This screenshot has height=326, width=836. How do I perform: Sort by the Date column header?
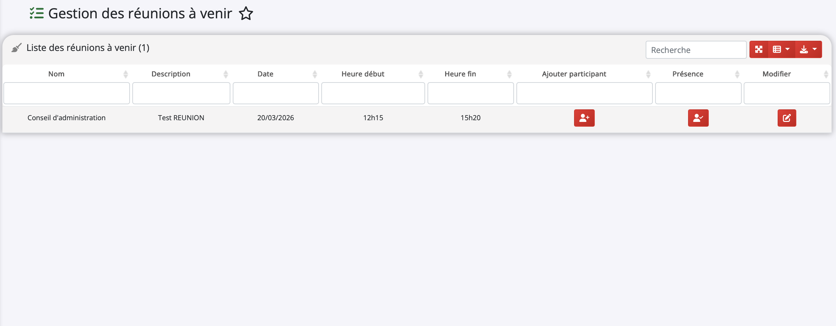click(265, 74)
